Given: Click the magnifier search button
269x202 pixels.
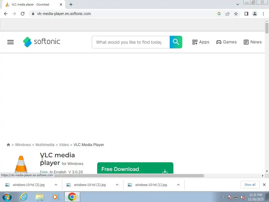Looking at the screenshot, I should click(x=176, y=42).
